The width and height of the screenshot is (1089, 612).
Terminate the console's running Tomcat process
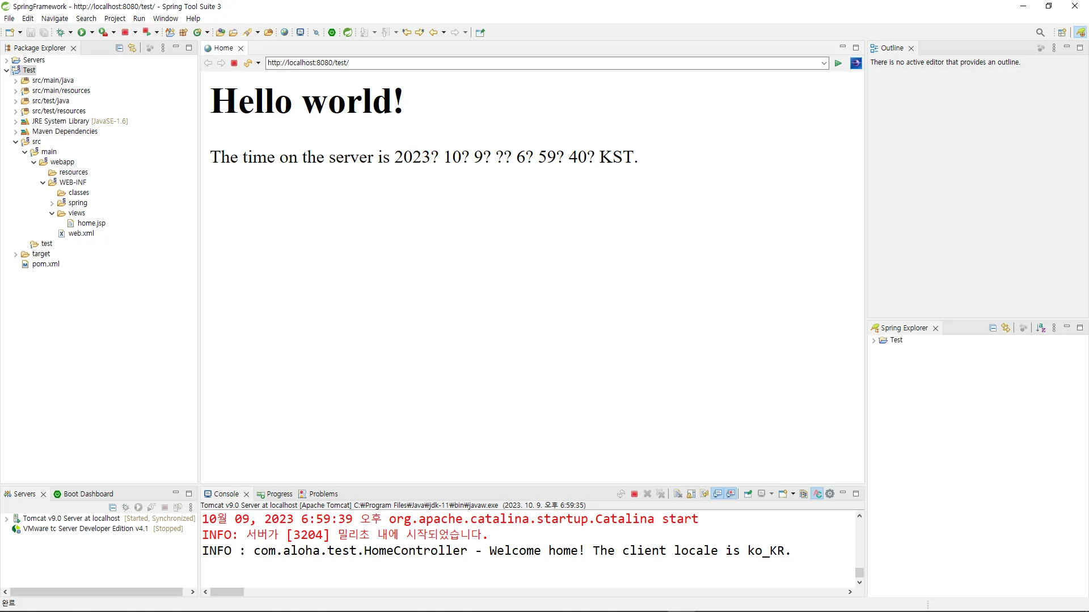[x=634, y=494]
